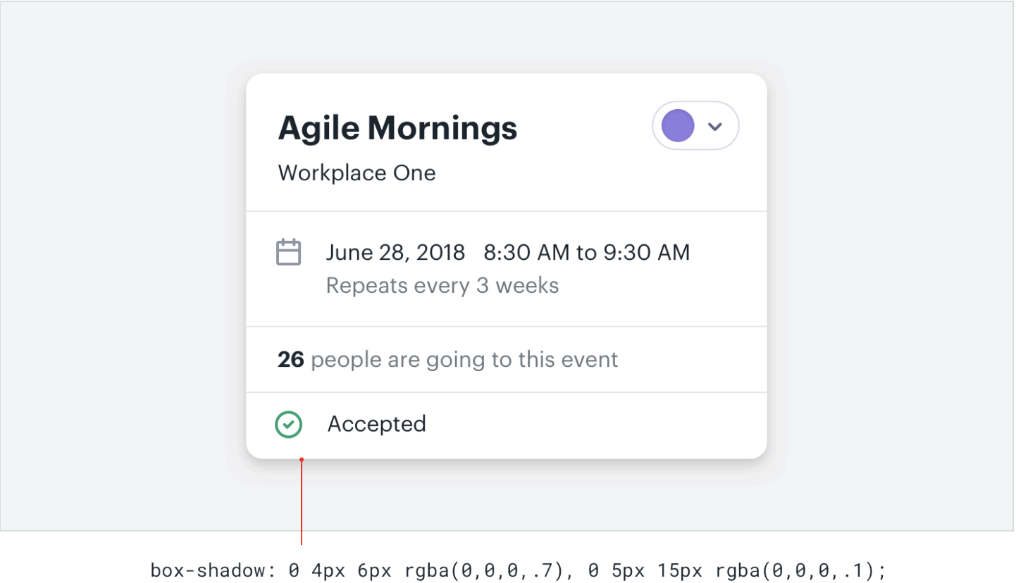The height and width of the screenshot is (583, 1016).
Task: Click the Repeats every 3 weeks text
Action: pyautogui.click(x=442, y=286)
